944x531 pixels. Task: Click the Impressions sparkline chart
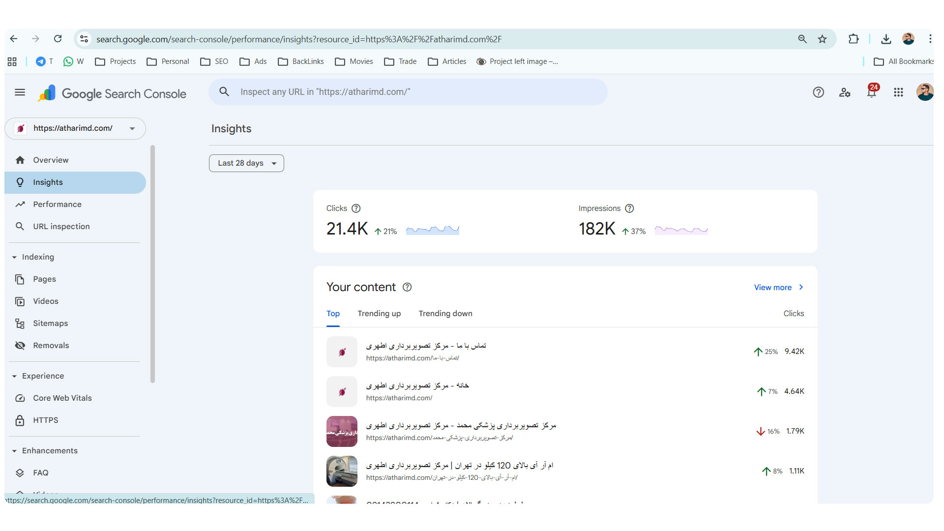[x=681, y=230]
